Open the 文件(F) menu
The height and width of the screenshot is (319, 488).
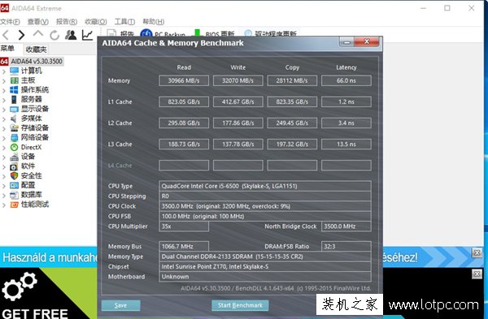coord(10,22)
